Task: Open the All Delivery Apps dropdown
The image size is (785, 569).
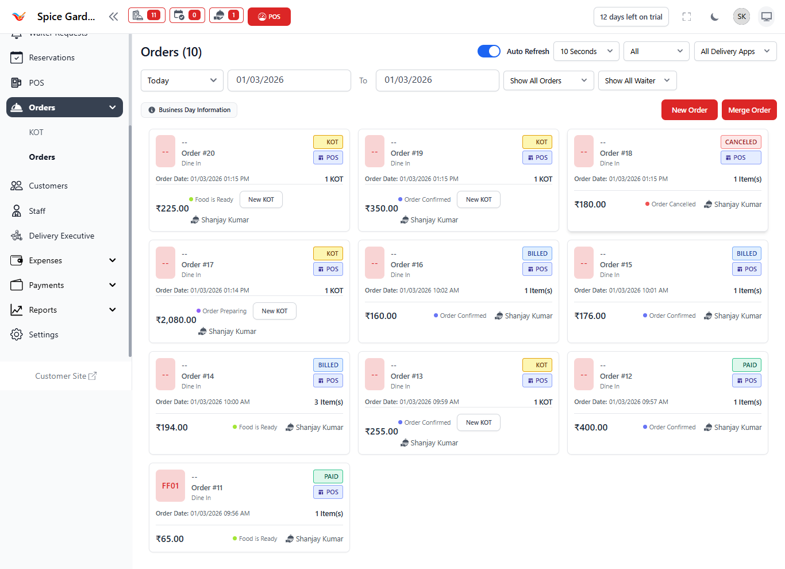Action: (x=735, y=51)
